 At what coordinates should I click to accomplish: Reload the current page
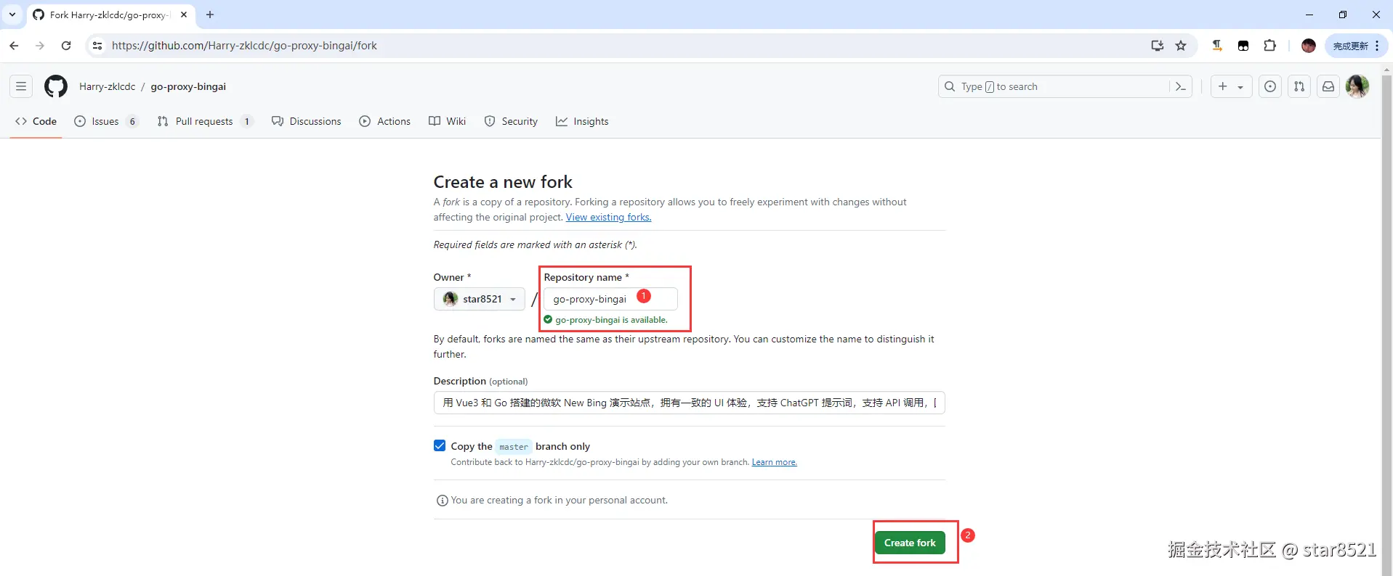(x=66, y=46)
